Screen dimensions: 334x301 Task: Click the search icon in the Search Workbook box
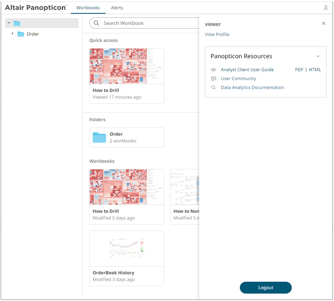point(96,23)
